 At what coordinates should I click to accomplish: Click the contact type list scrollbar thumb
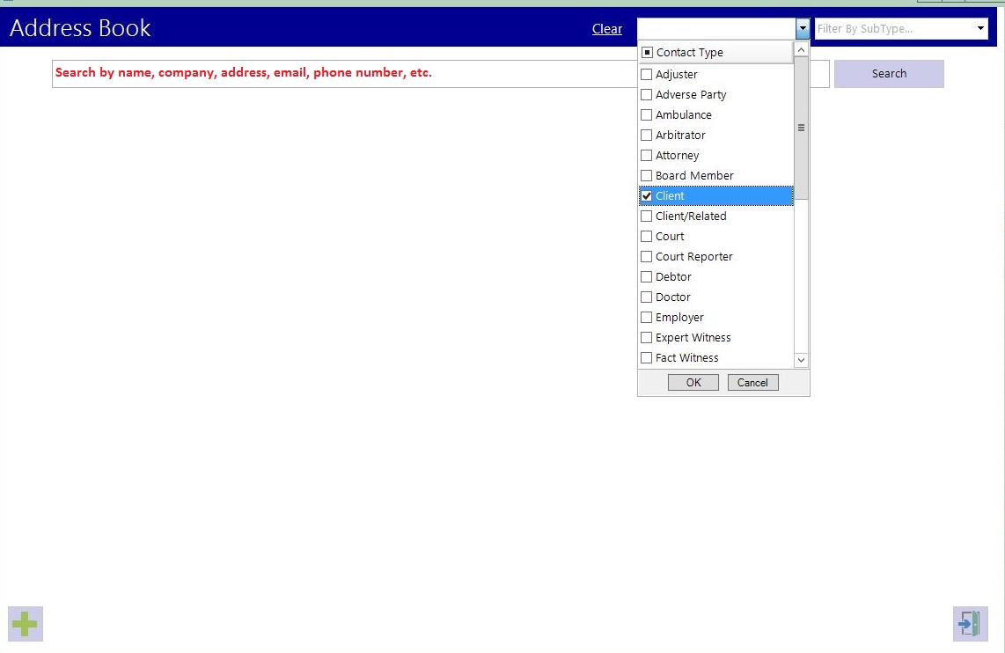801,128
